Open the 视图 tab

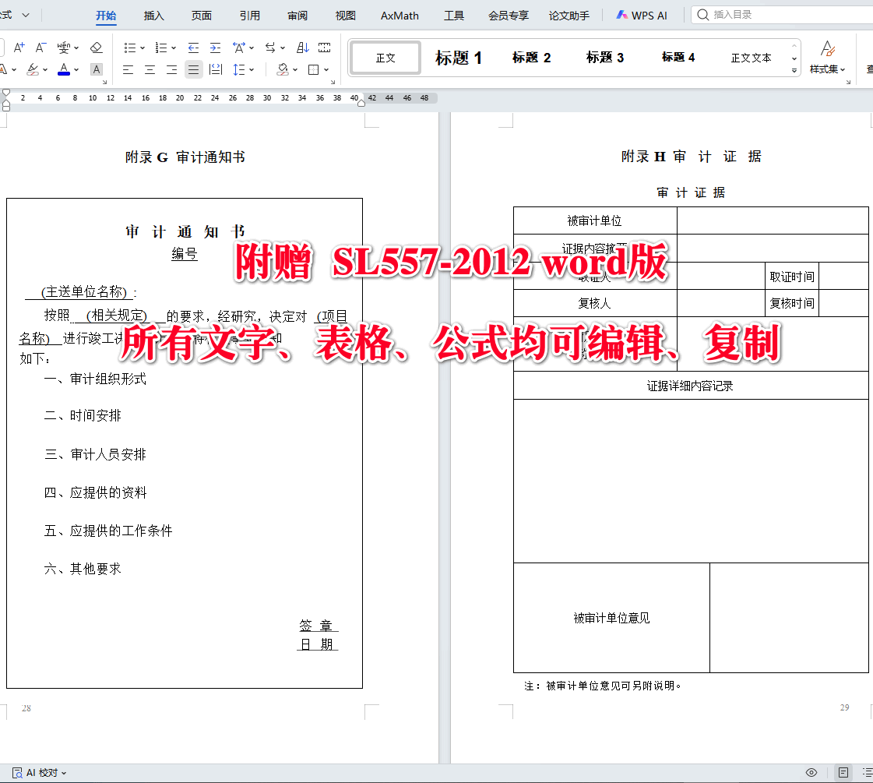click(x=345, y=16)
